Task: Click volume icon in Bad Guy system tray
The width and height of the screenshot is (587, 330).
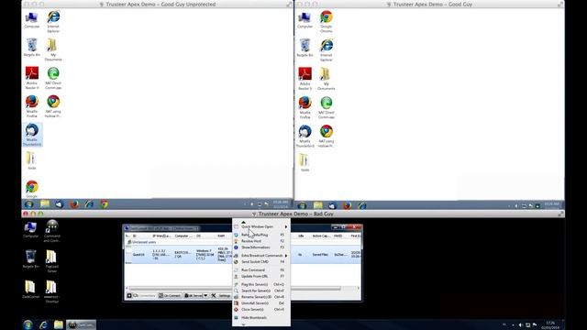Action: point(520,325)
